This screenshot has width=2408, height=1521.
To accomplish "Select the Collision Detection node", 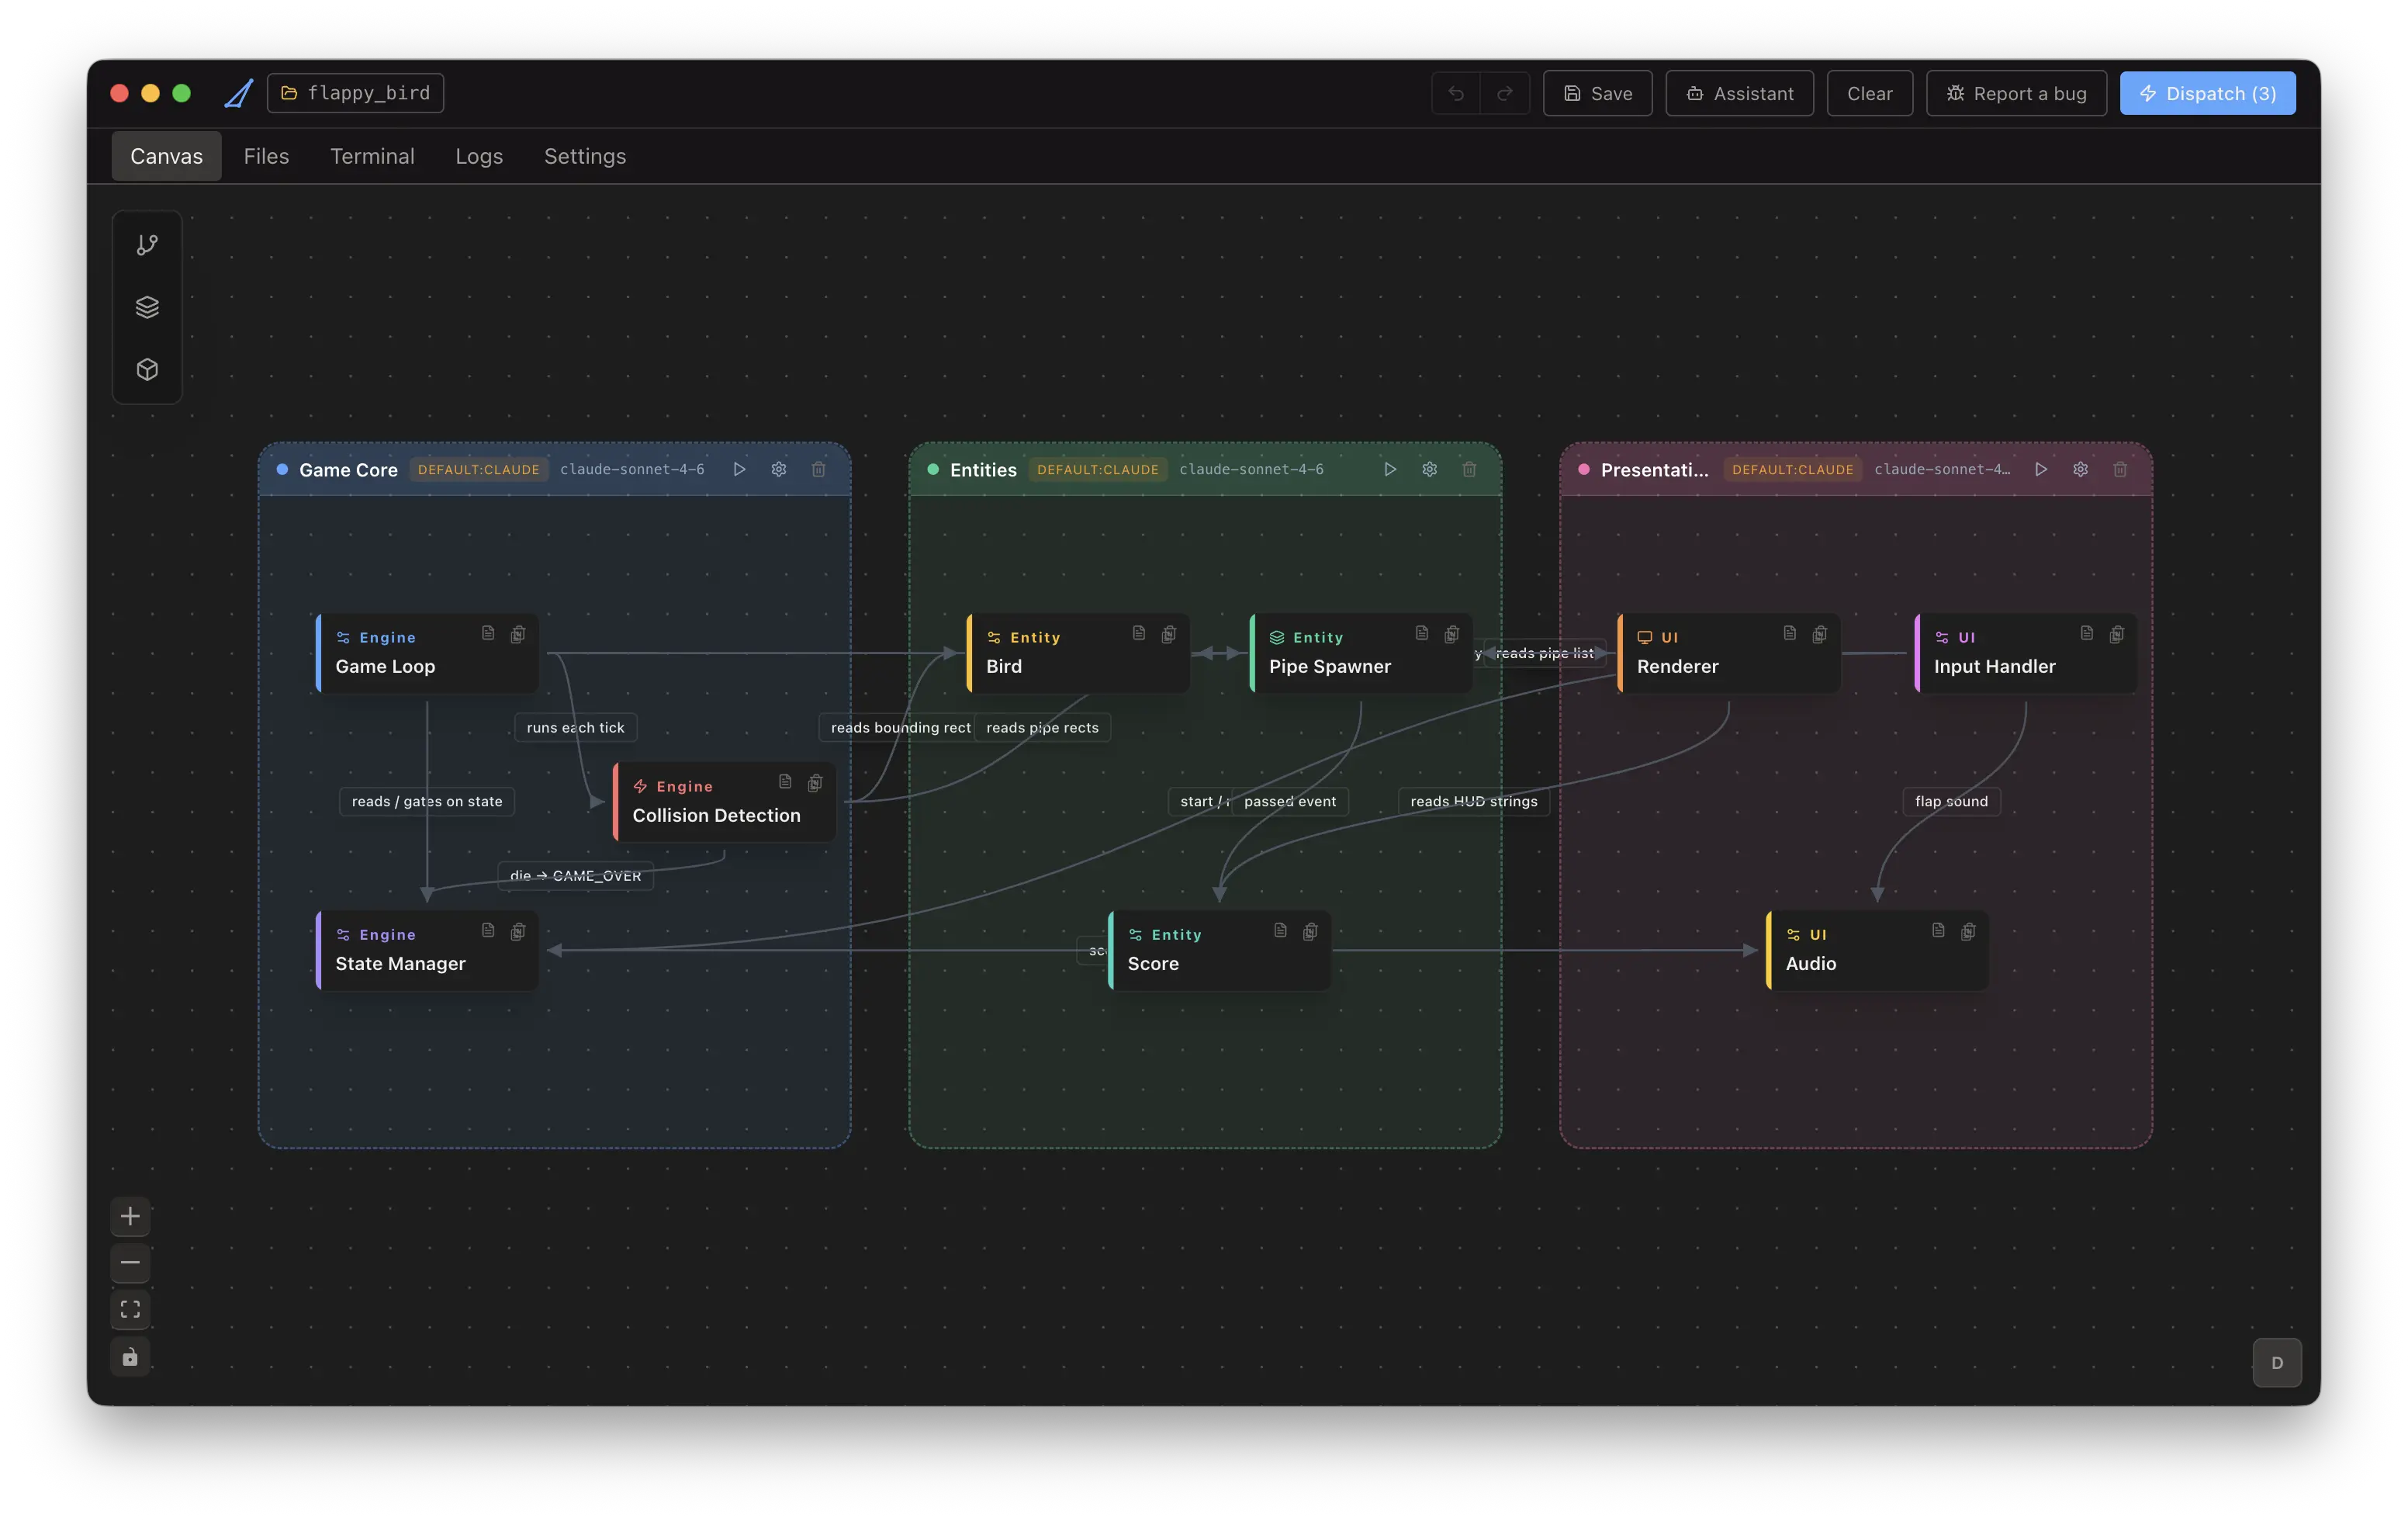I will tap(725, 802).
